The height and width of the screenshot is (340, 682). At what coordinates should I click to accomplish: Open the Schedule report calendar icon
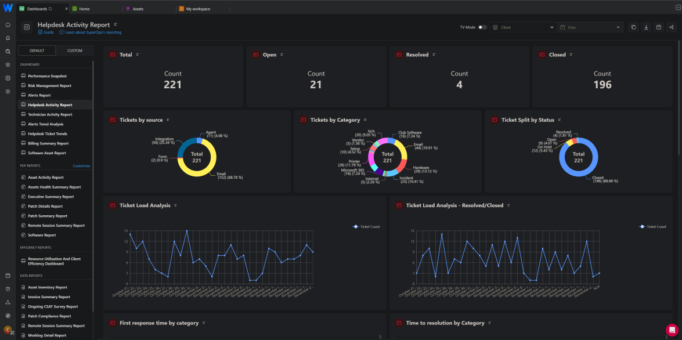coord(659,27)
